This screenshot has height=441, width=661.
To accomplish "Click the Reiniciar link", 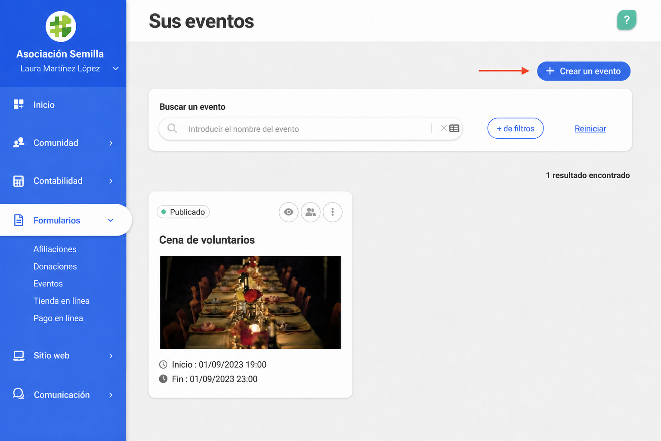I will pyautogui.click(x=590, y=129).
